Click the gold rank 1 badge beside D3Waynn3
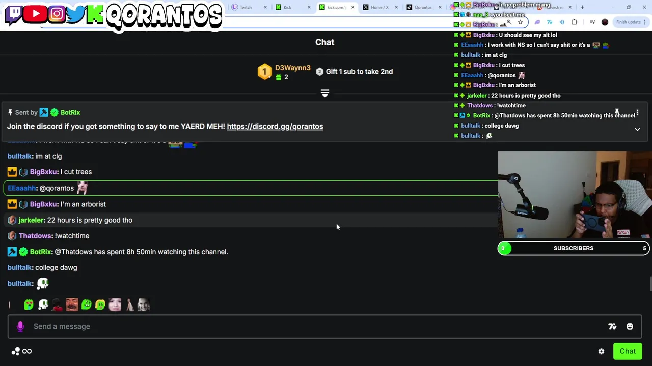This screenshot has height=366, width=652. [x=264, y=72]
